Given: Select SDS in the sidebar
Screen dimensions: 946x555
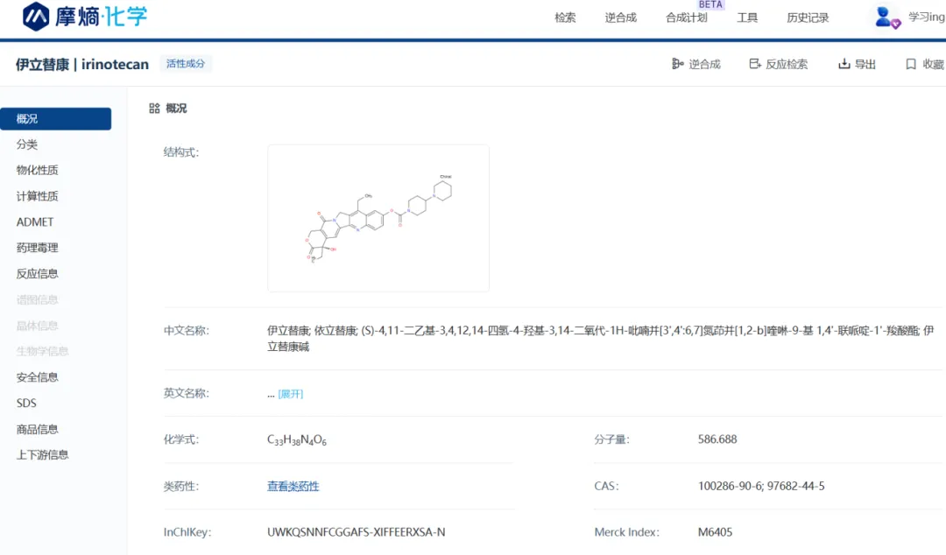Looking at the screenshot, I should point(26,403).
